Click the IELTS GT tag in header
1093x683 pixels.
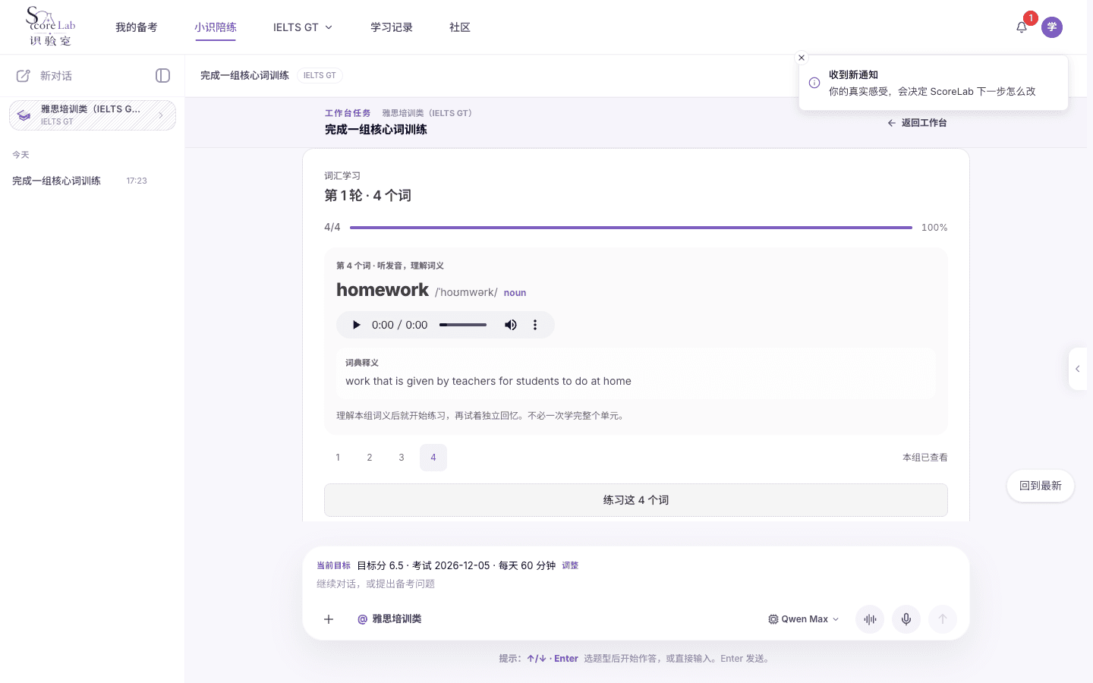(320, 76)
